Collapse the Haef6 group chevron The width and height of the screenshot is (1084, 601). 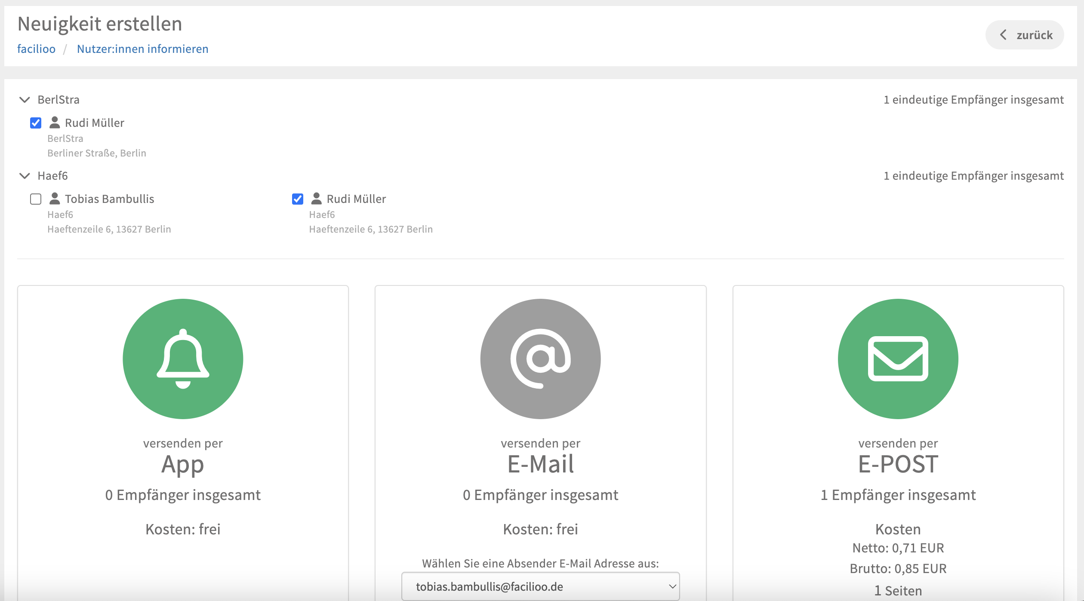[25, 176]
